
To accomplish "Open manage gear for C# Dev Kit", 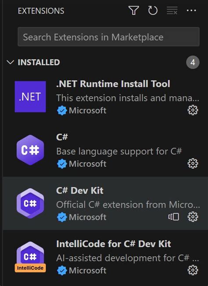I will 193,217.
